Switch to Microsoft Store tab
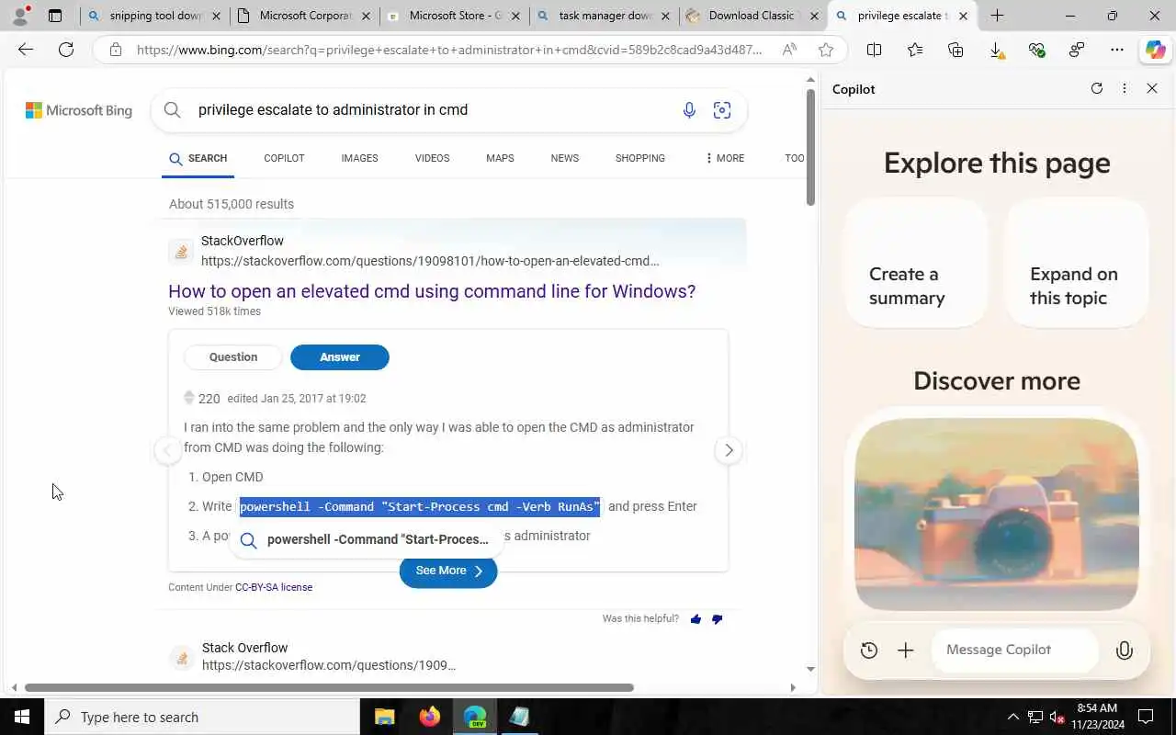The height and width of the screenshot is (735, 1176). coord(455,16)
